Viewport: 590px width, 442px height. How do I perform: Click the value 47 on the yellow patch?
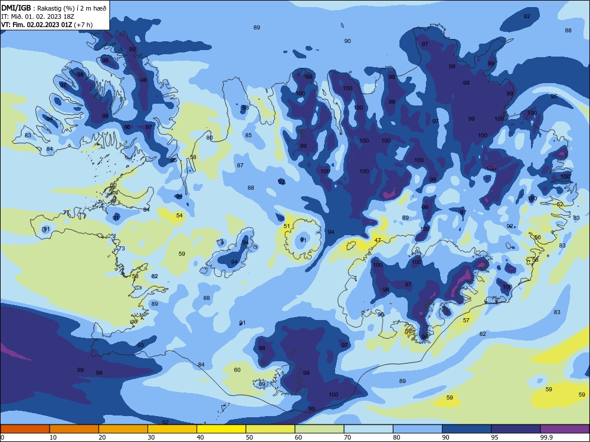[378, 240]
